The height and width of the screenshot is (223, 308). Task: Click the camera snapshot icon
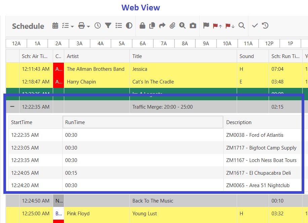pos(193,25)
